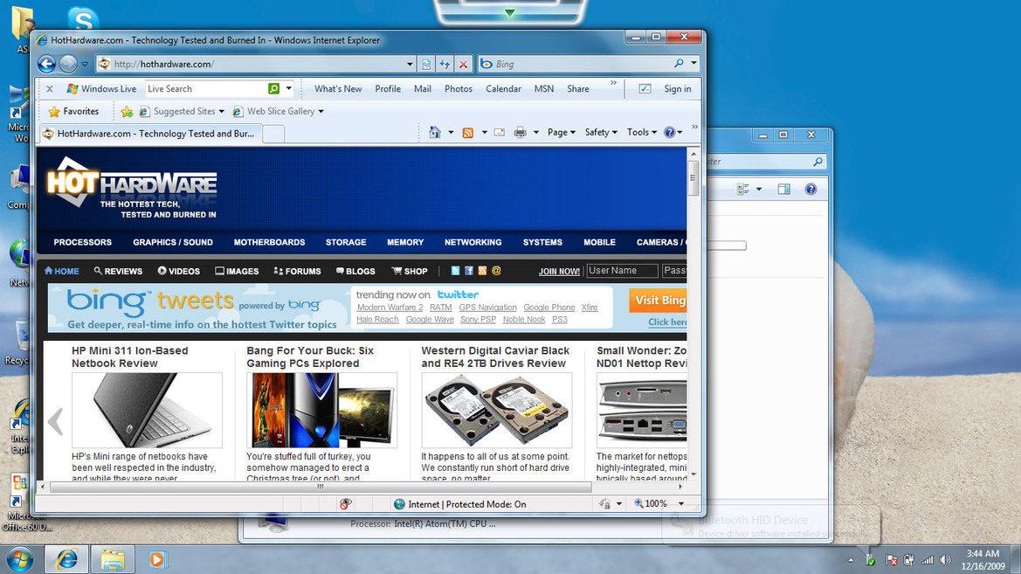
Task: Open the Page menu dropdown
Action: coord(561,132)
